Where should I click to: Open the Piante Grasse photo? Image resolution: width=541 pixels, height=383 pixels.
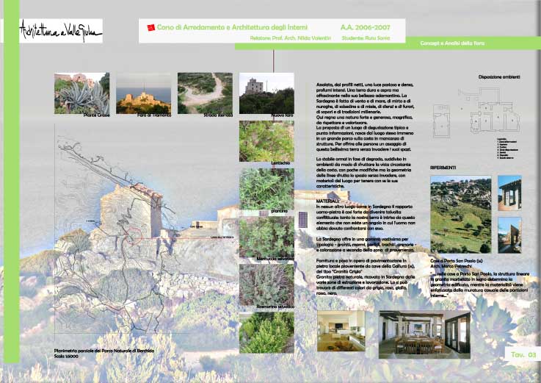81,93
